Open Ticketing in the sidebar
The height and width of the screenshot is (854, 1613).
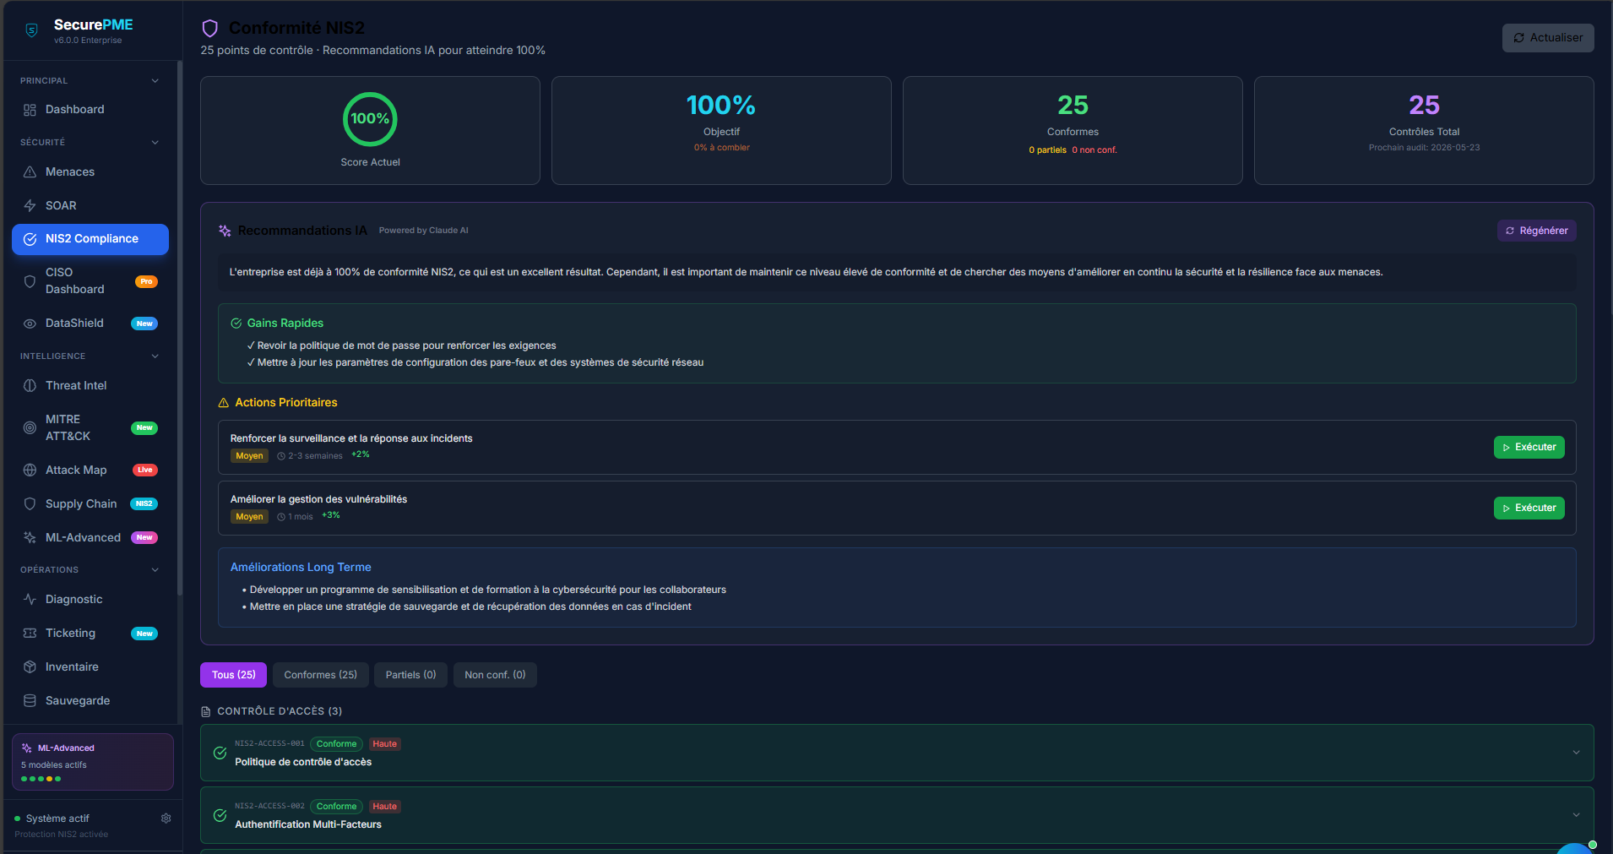[x=90, y=634]
